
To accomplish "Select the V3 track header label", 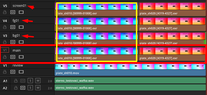I will pos(5,36).
